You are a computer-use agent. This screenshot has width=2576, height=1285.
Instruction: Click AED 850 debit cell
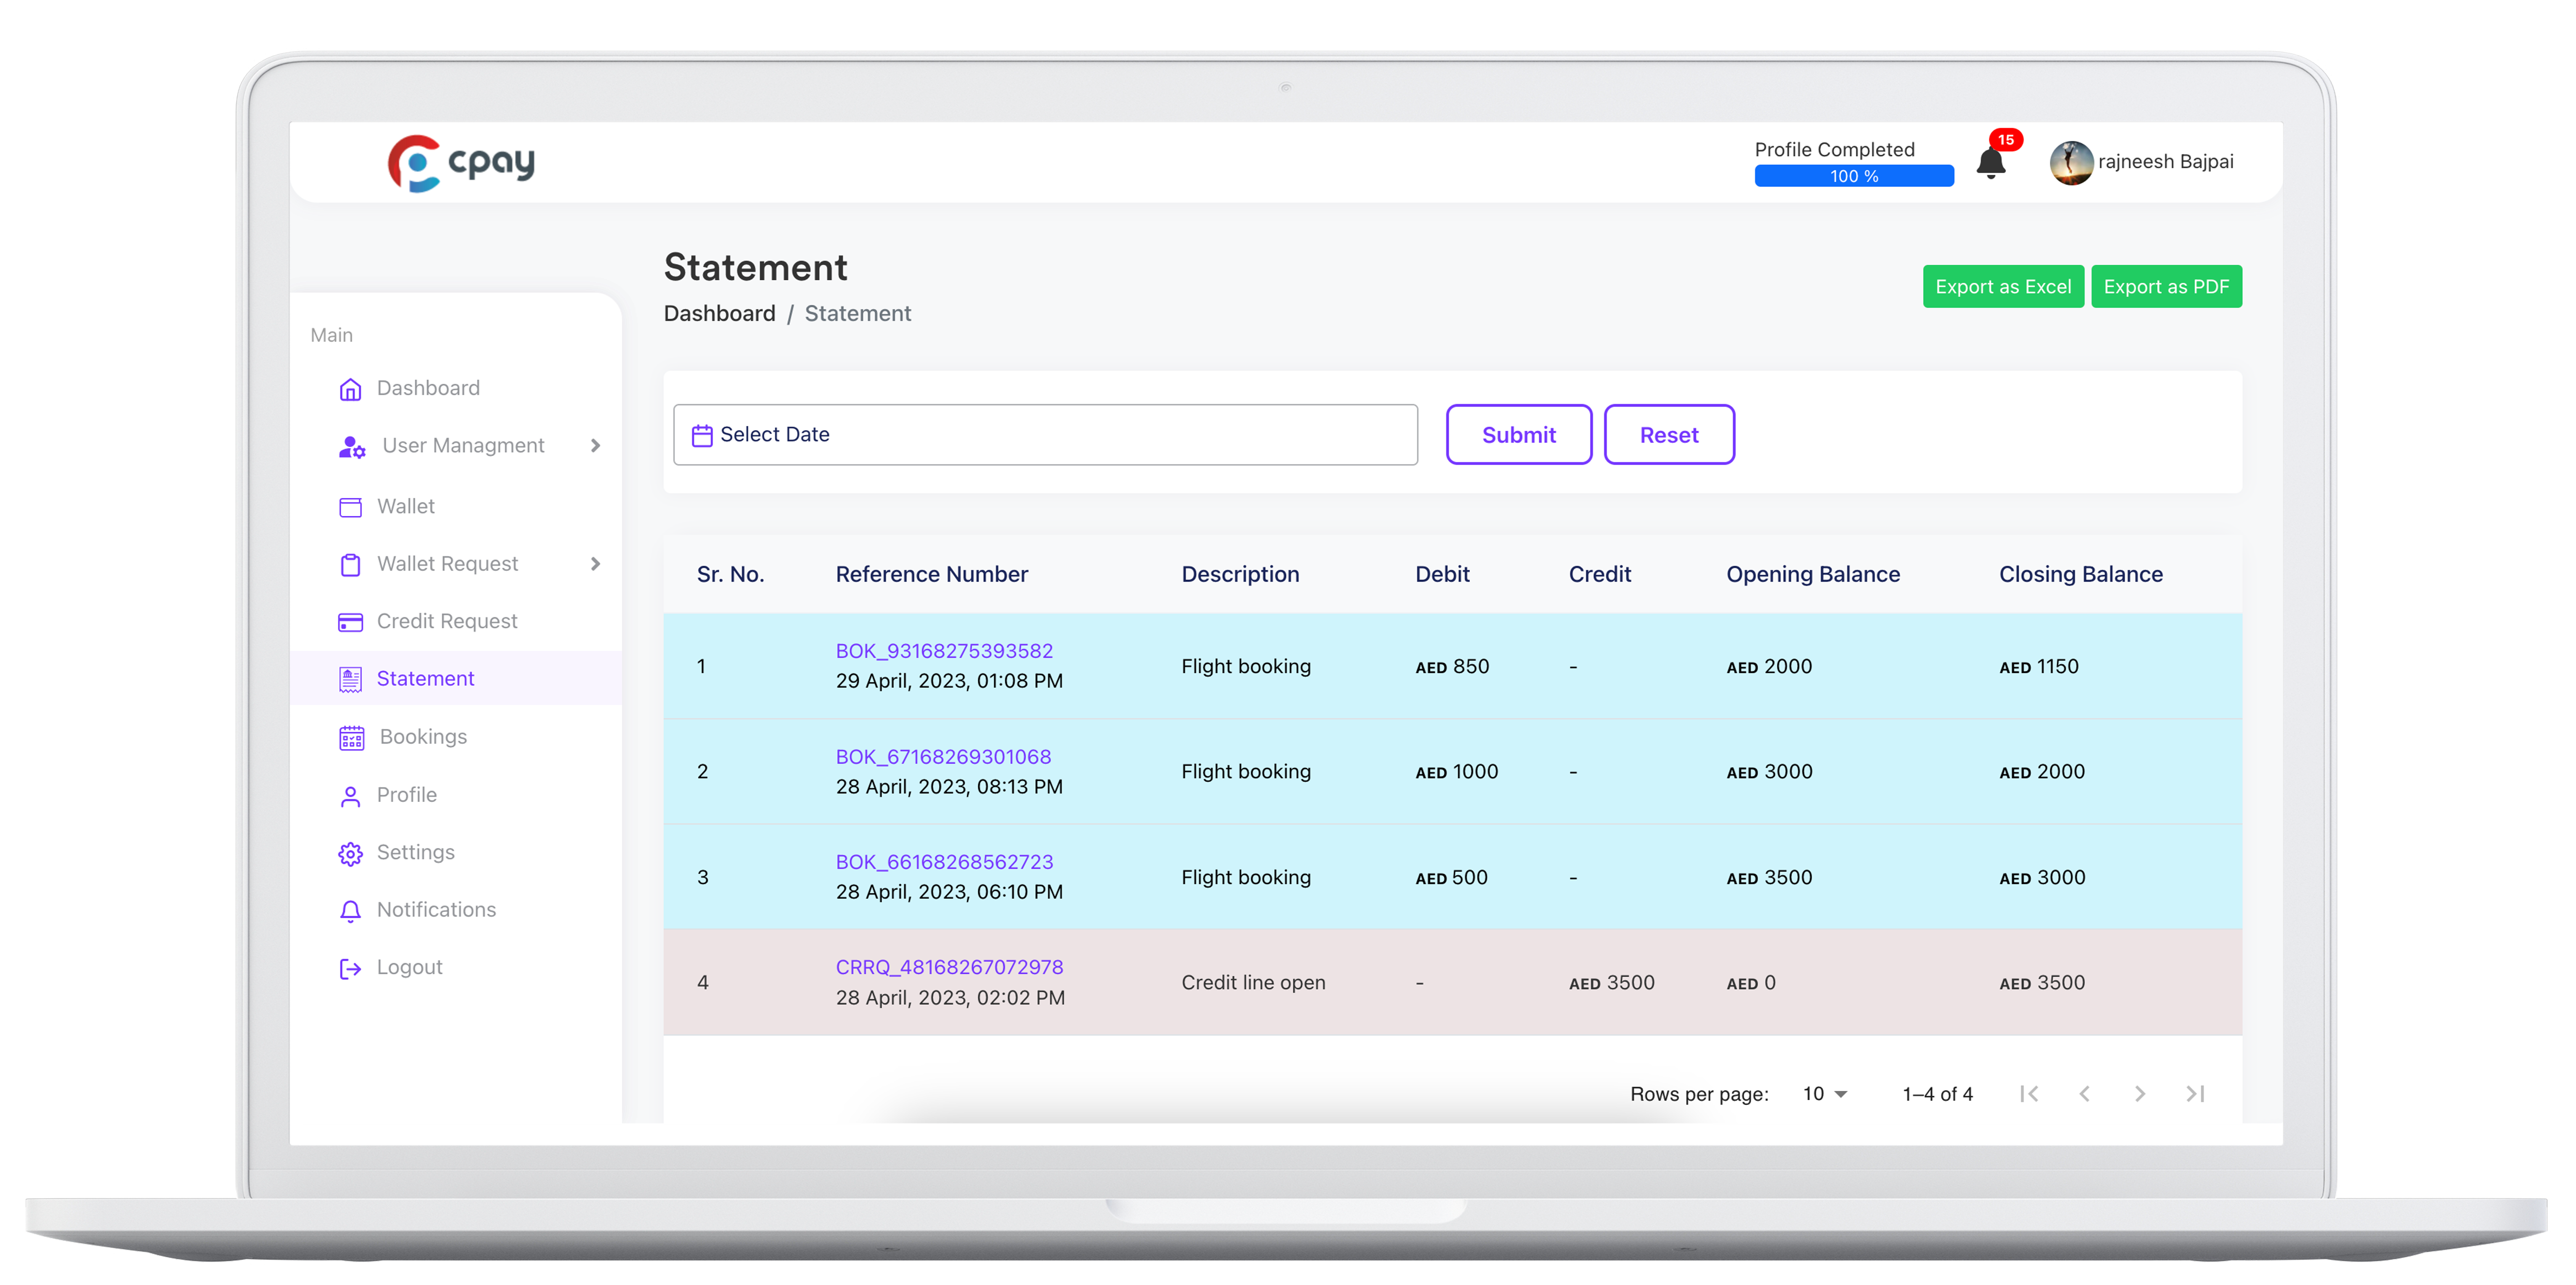[x=1451, y=666]
